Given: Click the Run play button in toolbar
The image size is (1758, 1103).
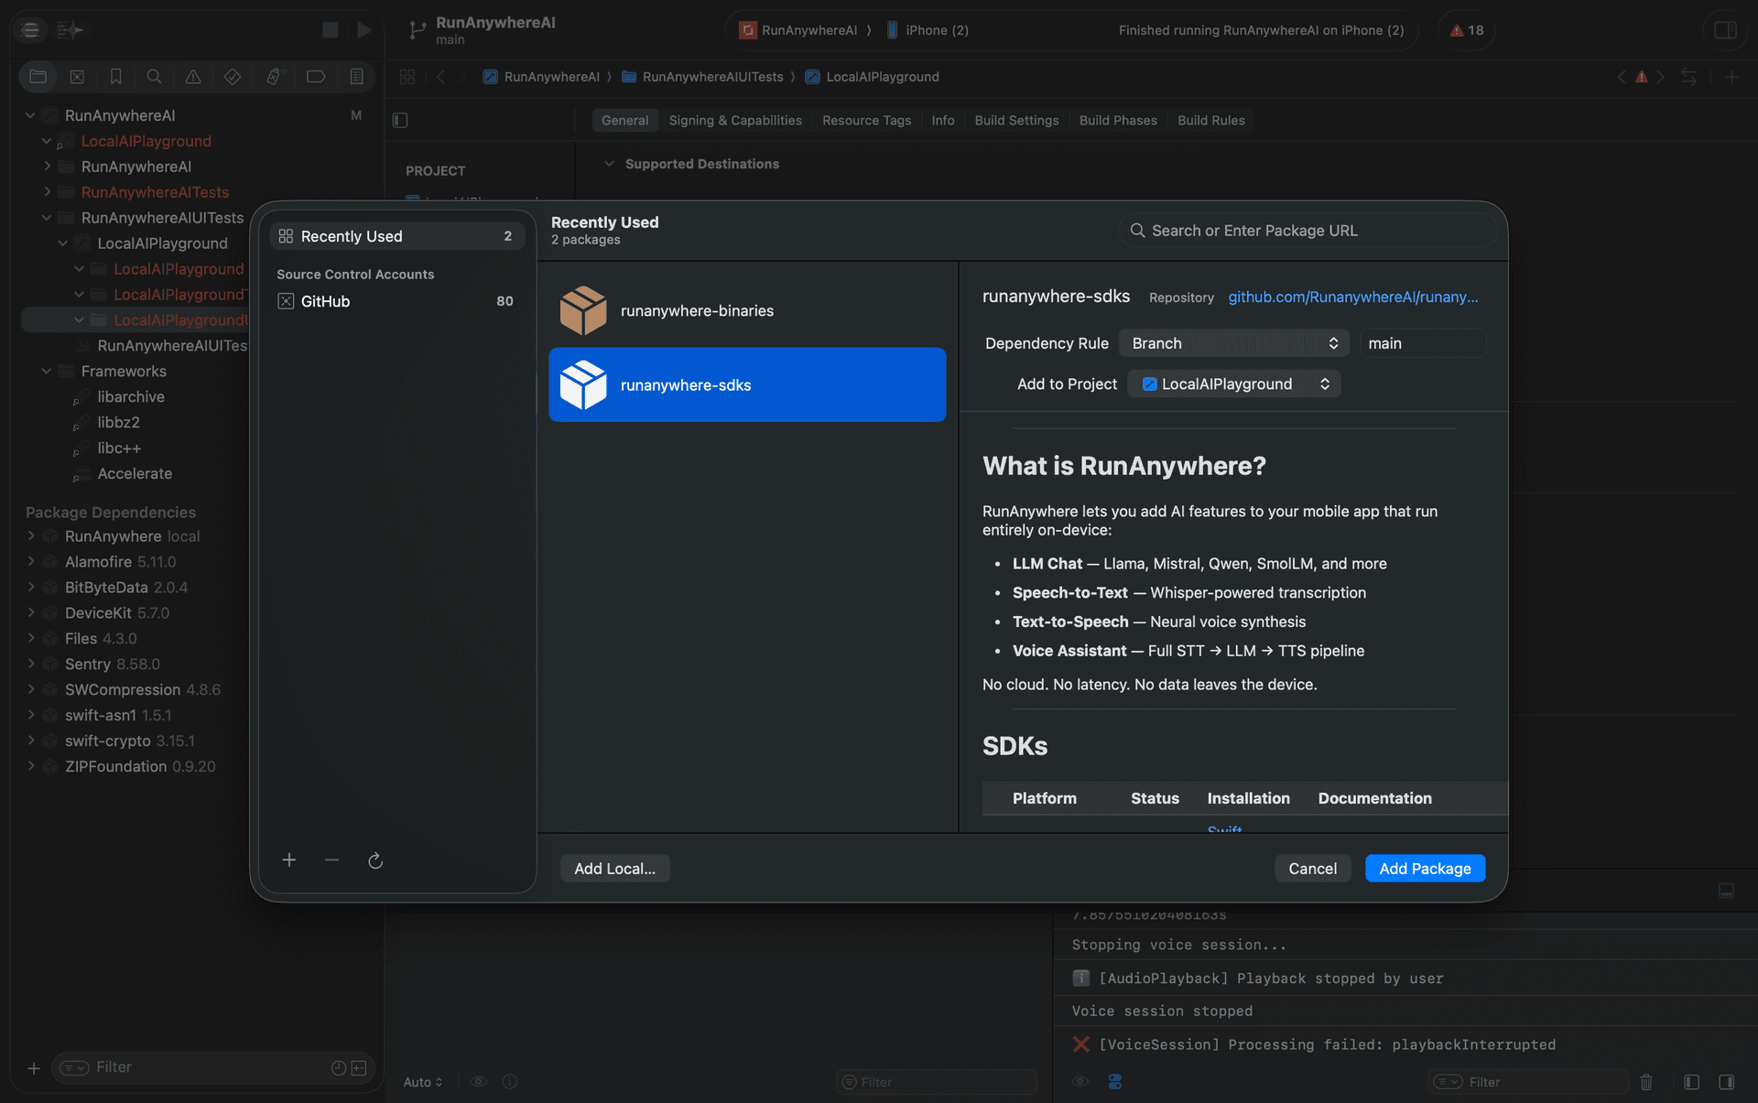Looking at the screenshot, I should point(364,30).
